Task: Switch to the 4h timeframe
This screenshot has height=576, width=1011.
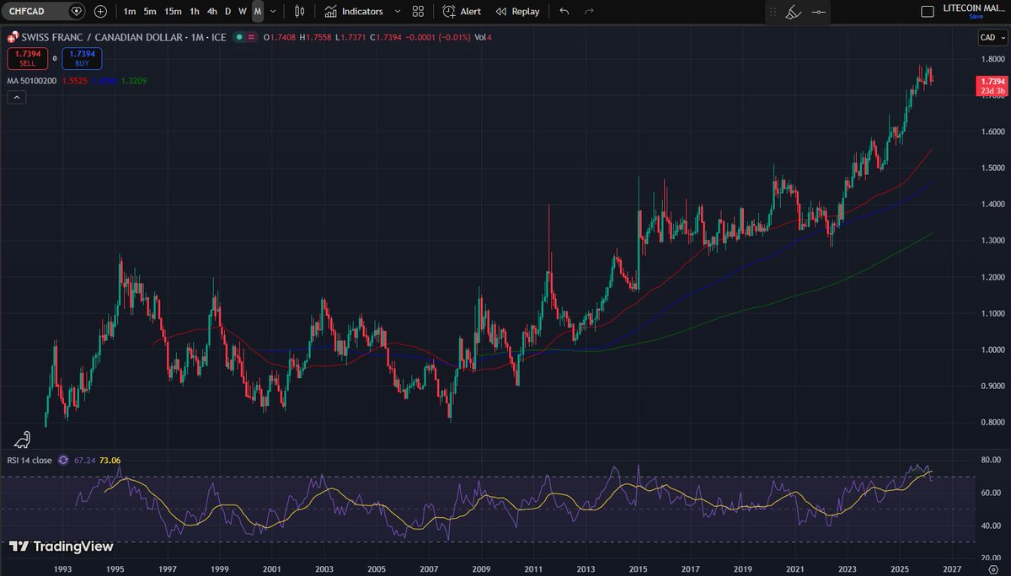Action: click(211, 12)
